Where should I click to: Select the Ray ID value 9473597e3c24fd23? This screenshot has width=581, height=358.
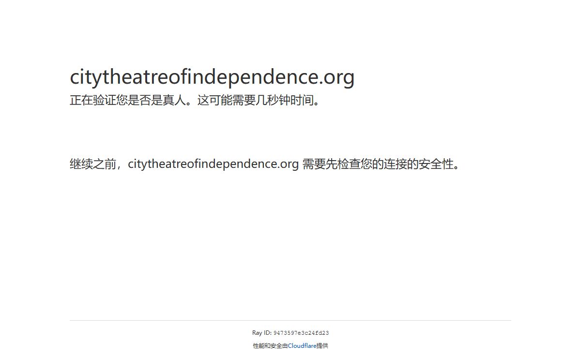tap(301, 333)
